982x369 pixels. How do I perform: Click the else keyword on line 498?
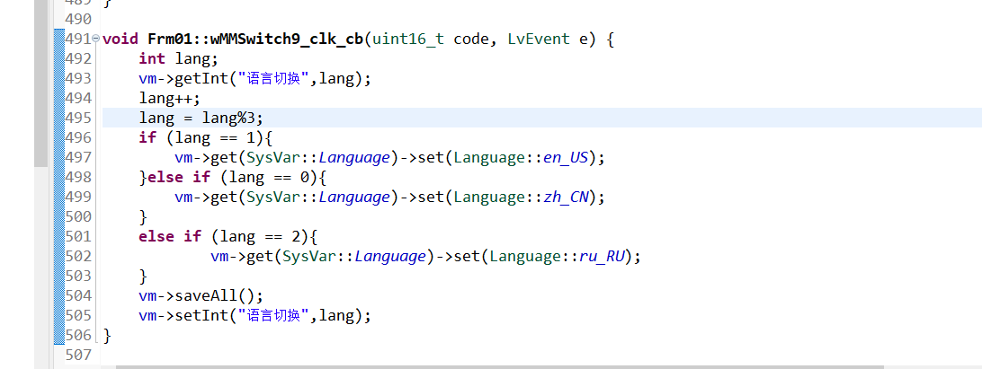click(166, 177)
